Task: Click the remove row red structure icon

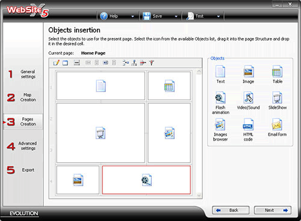Action: click(x=143, y=62)
